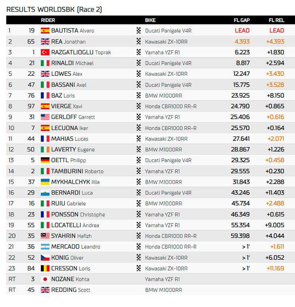
Task: Click the Irish flag next to Laverty
Action: click(45, 150)
